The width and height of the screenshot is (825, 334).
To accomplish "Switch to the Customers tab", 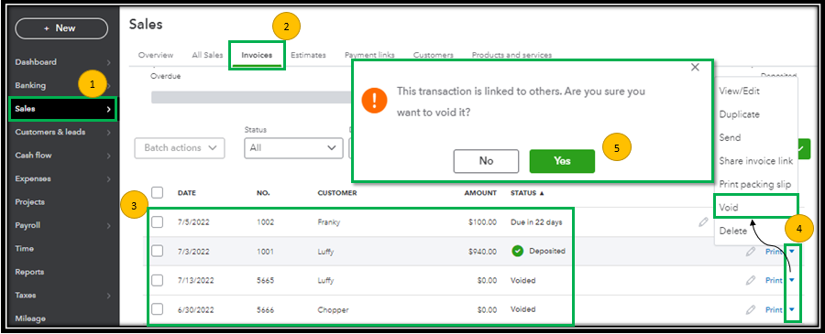I will pos(433,55).
